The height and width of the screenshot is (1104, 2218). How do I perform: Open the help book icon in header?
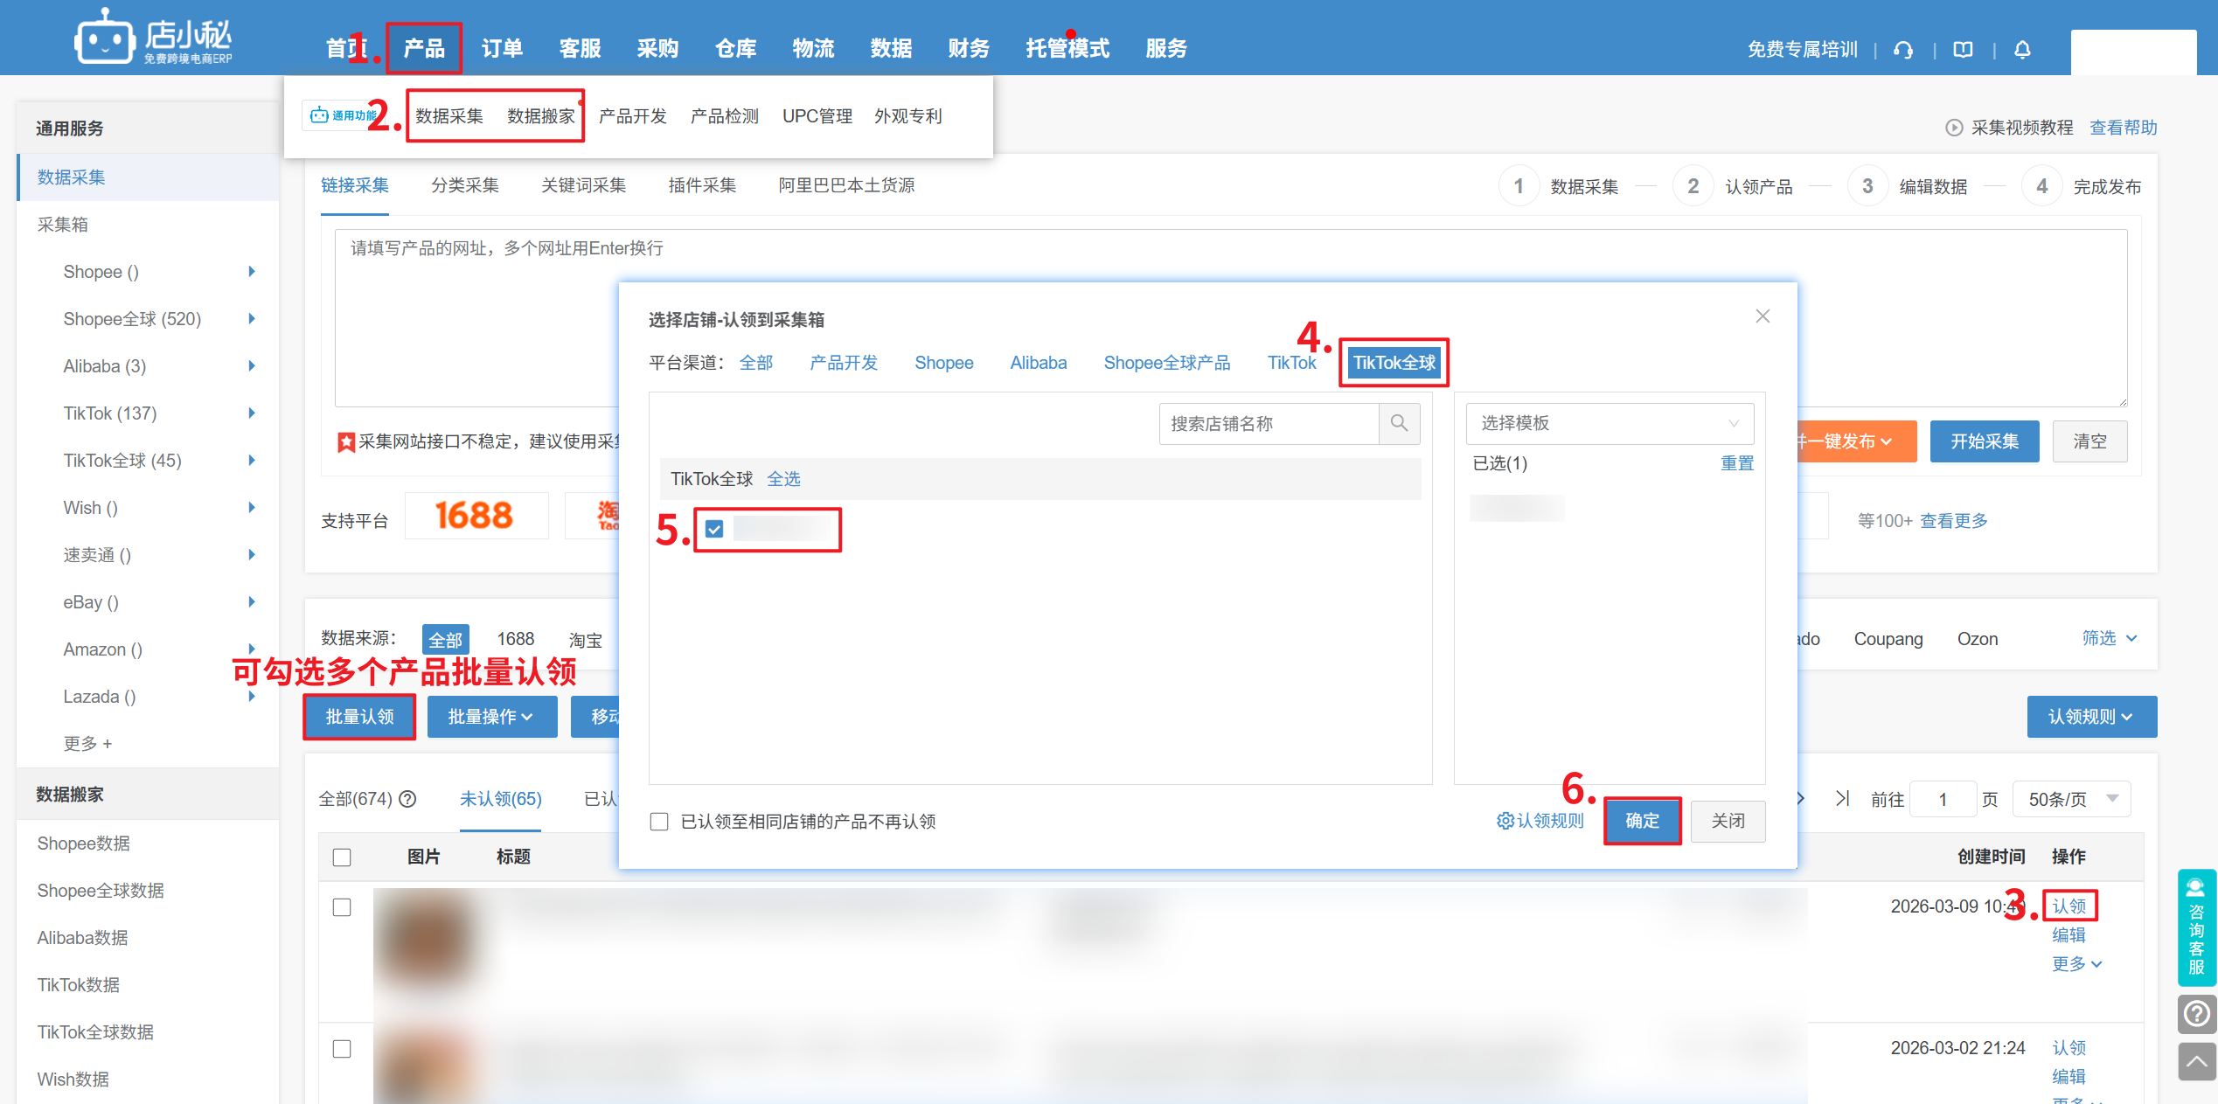(x=1963, y=50)
